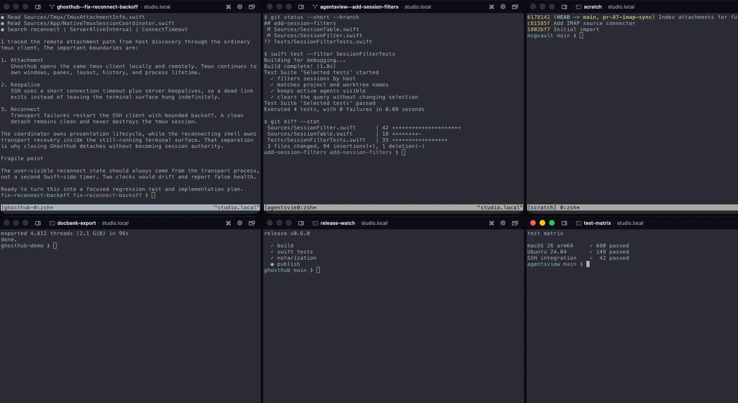738x403 pixels.
Task: Click terminal icon beside release-watch title
Action: (315, 223)
